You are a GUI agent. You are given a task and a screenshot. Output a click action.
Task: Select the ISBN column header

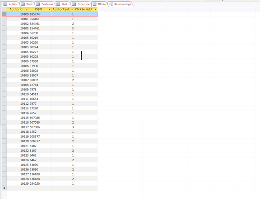pos(40,10)
